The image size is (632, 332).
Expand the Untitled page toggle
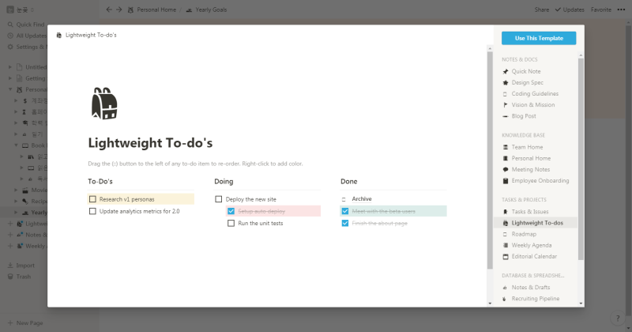[10, 67]
